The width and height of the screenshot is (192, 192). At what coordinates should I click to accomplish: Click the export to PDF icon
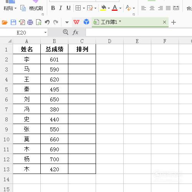click(22, 22)
